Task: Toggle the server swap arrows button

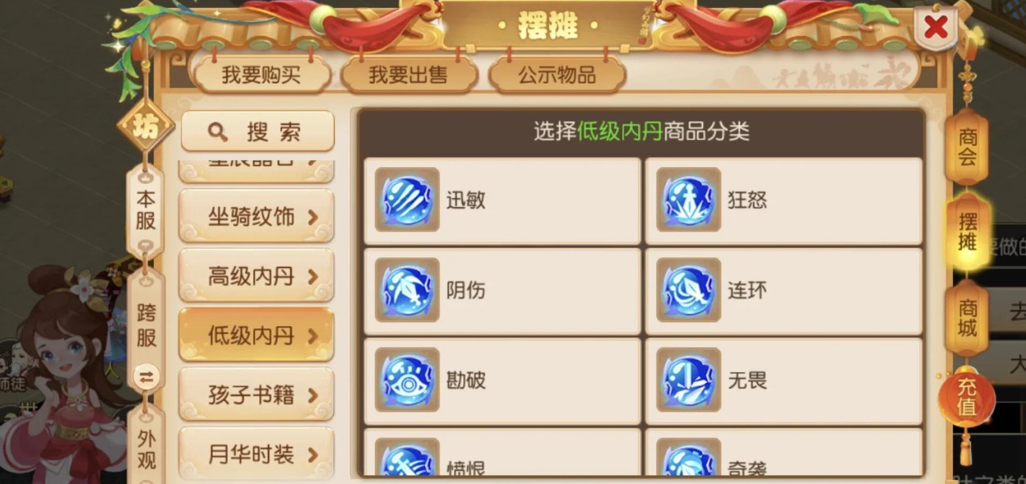Action: pos(146,376)
